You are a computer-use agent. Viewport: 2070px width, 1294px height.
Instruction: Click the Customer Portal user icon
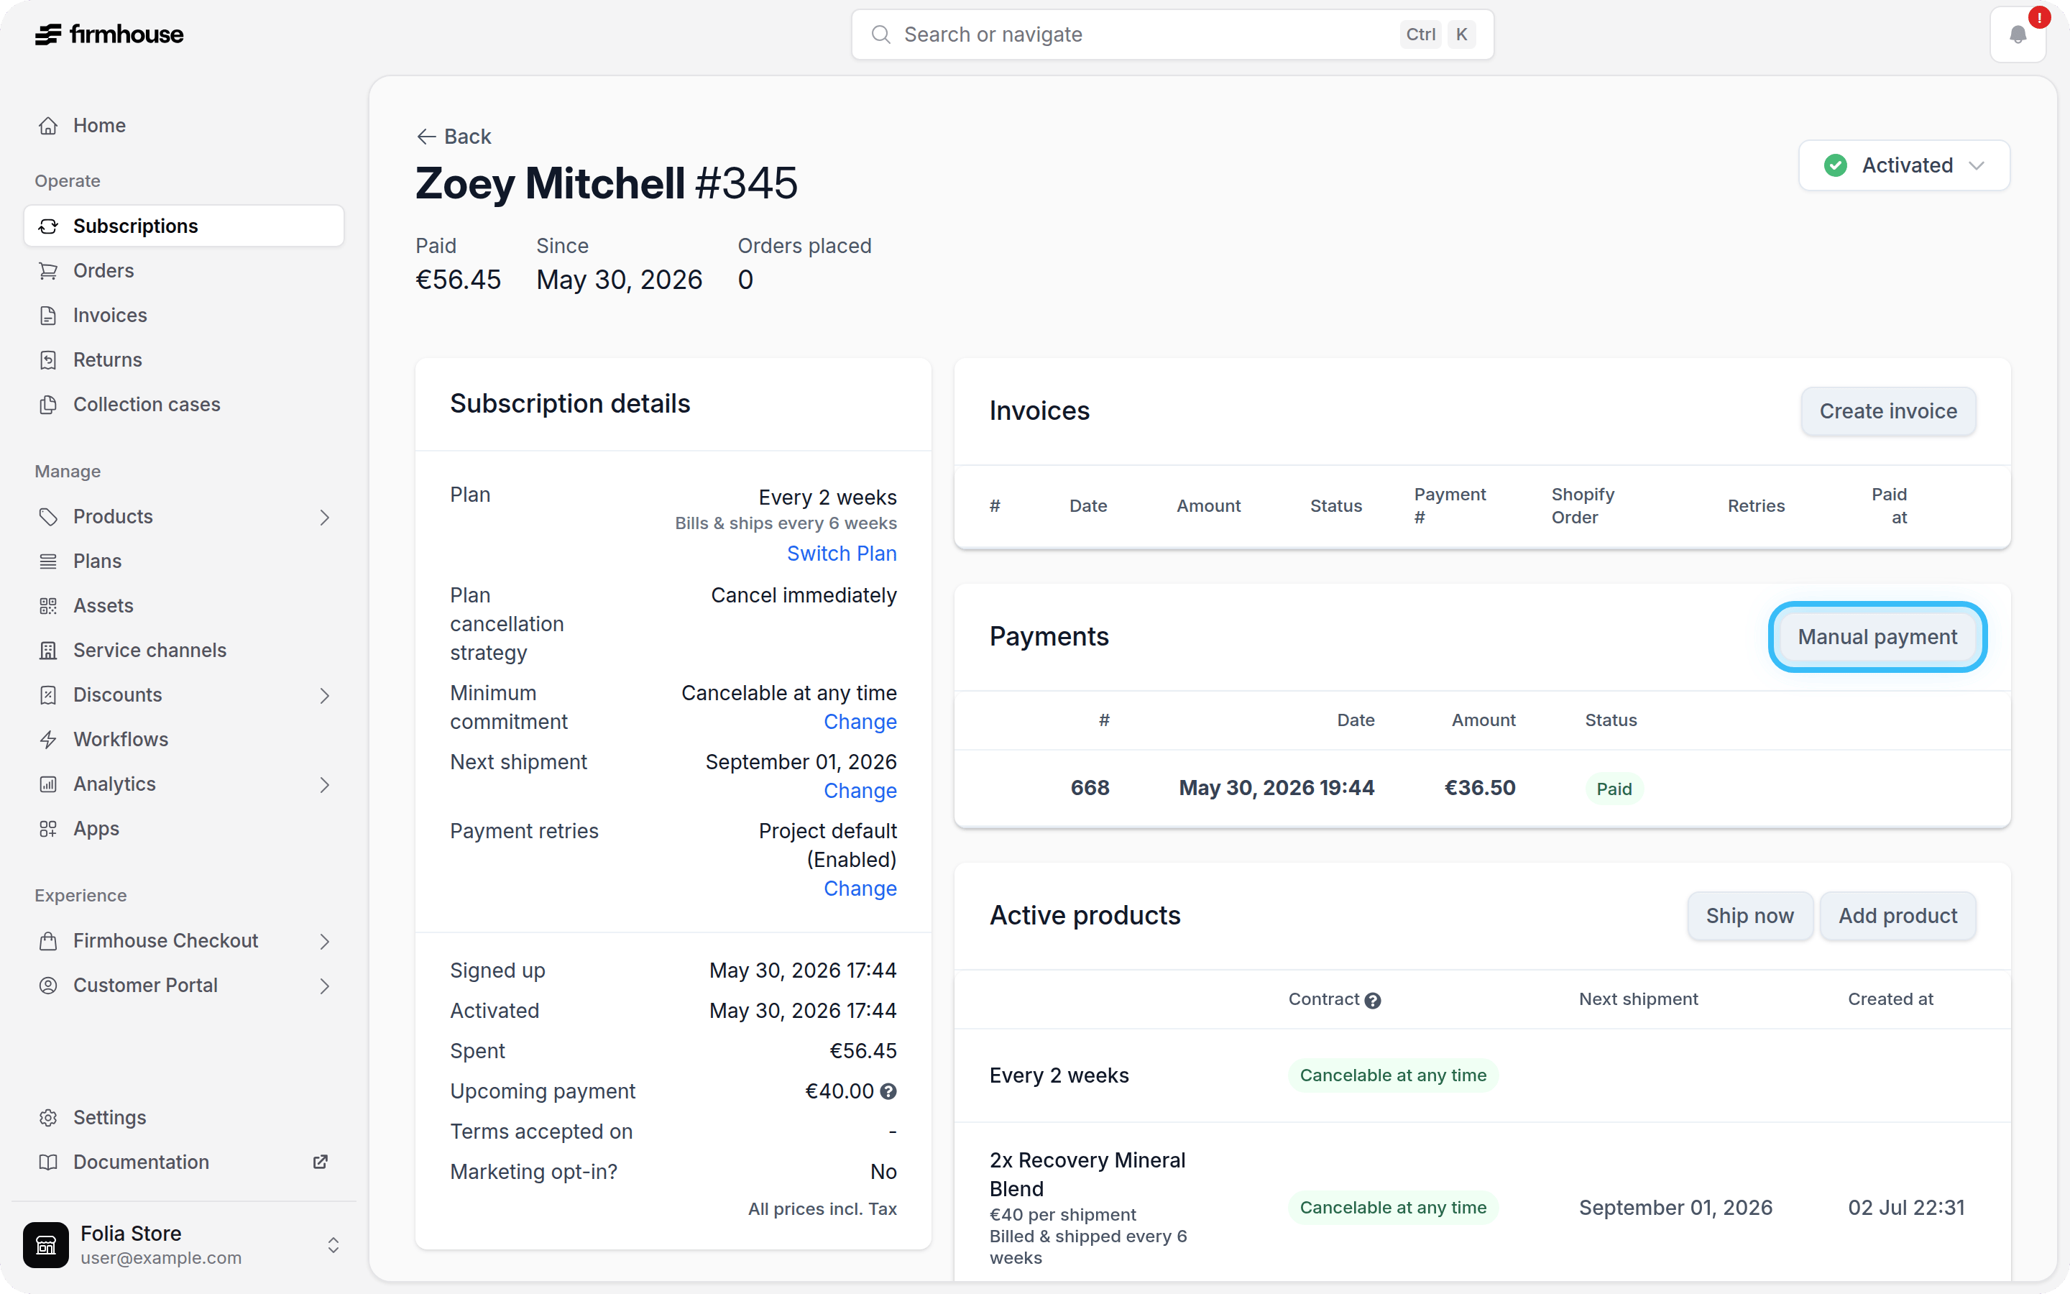(48, 985)
